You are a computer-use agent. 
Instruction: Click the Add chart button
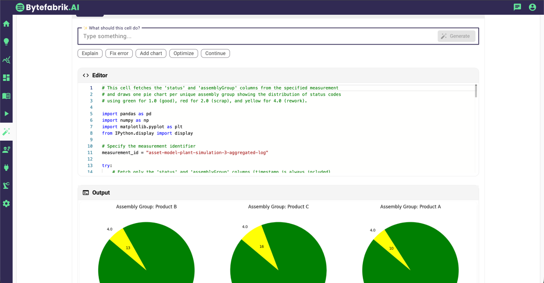(151, 53)
